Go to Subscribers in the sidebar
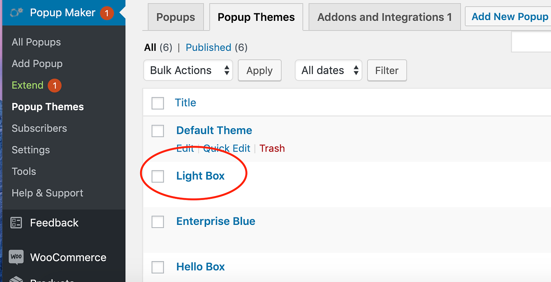The width and height of the screenshot is (551, 282). (x=39, y=128)
